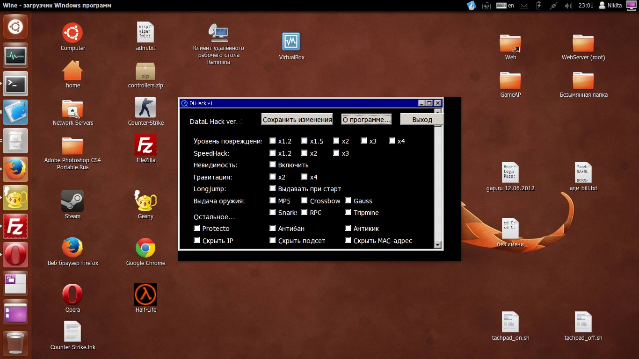Click the DLHack scrollbar down arrow
The image size is (639, 359).
click(x=438, y=244)
